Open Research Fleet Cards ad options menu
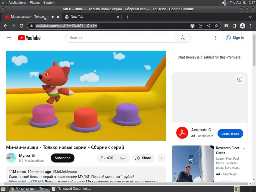 244,148
